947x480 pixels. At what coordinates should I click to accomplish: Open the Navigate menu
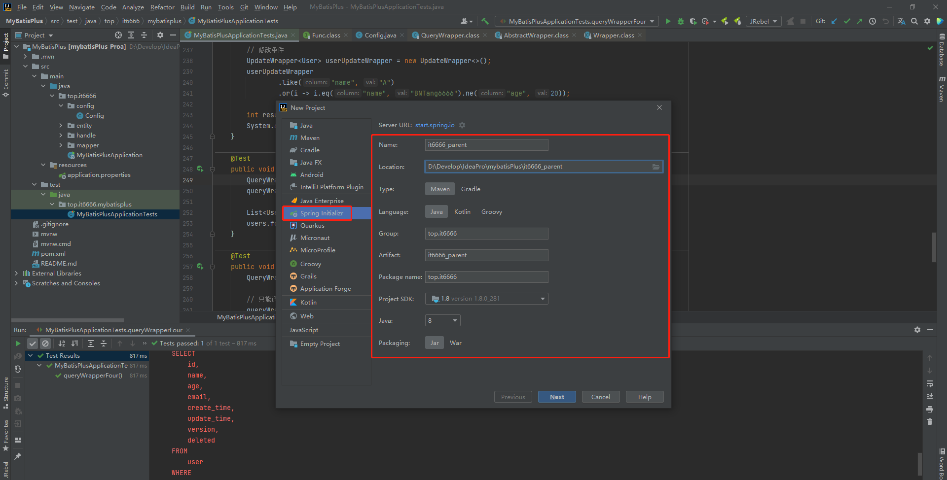click(81, 7)
